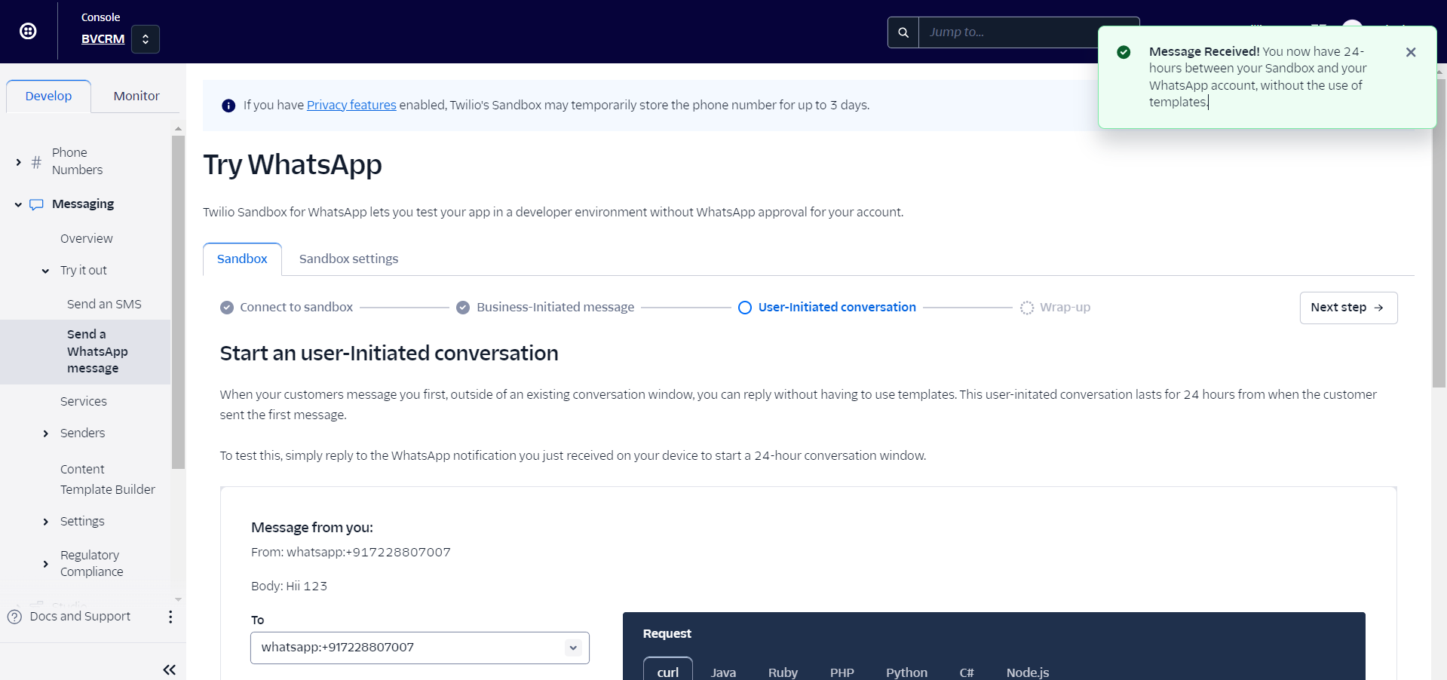The height and width of the screenshot is (680, 1447).
Task: Open the account switcher next to BVCRM
Action: pos(146,39)
